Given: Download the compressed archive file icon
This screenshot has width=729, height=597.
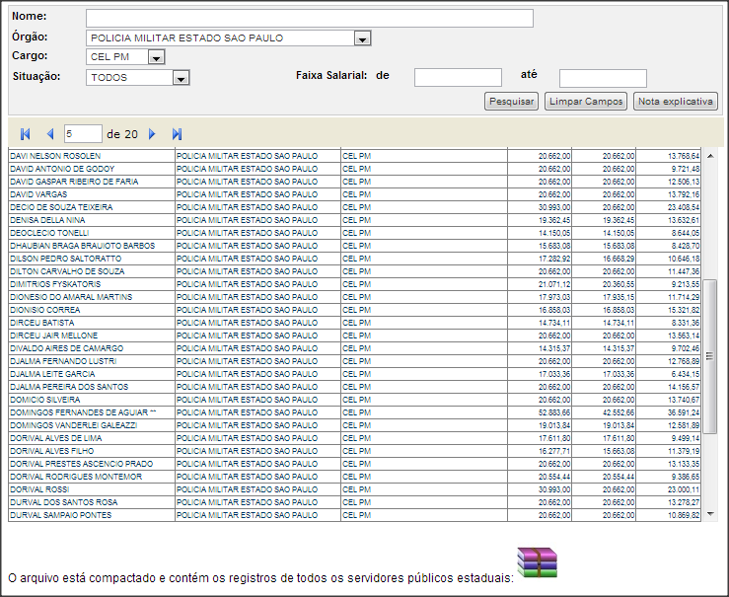Looking at the screenshot, I should (538, 562).
